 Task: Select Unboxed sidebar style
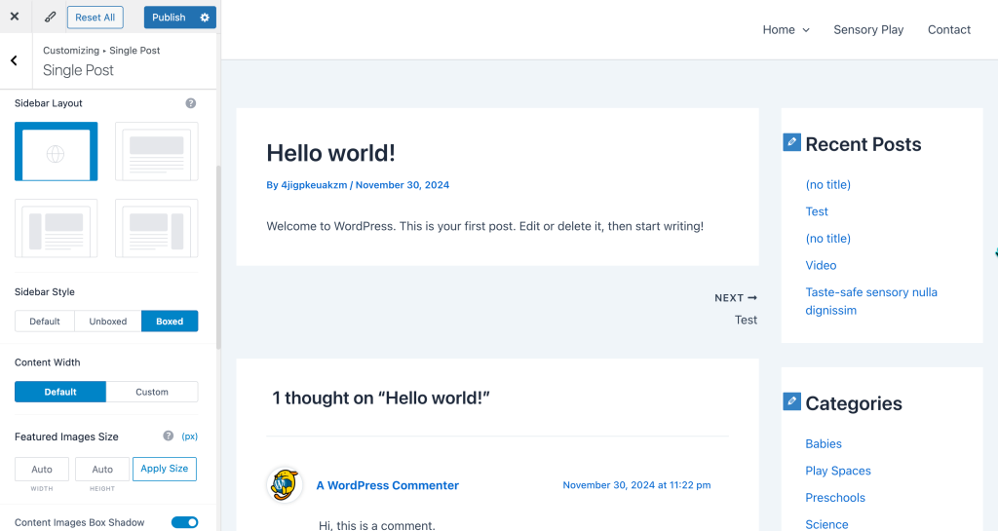(108, 322)
